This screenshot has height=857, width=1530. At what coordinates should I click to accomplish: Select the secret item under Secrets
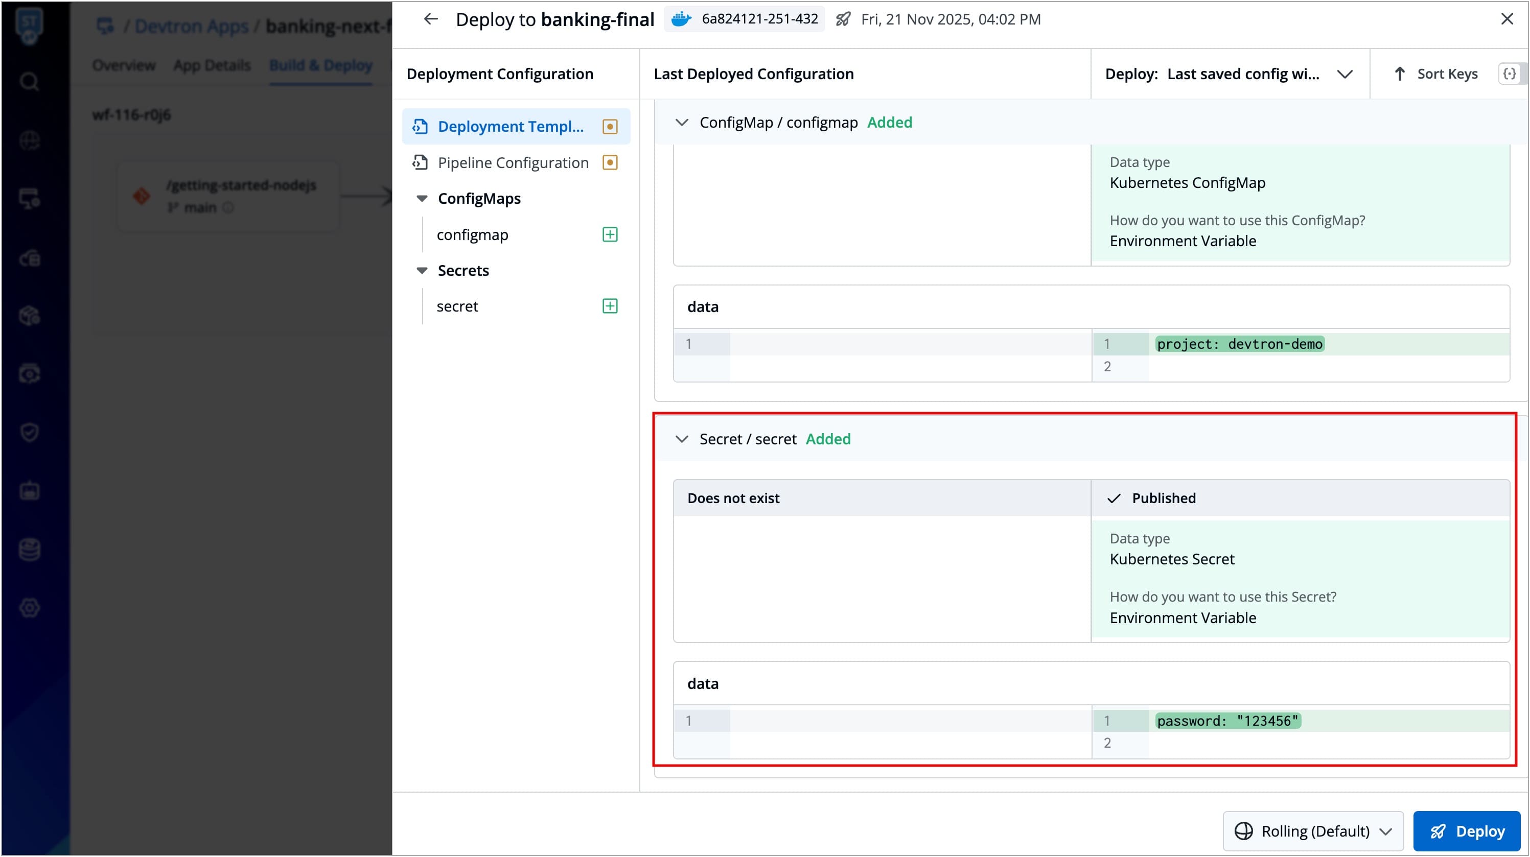coord(457,306)
